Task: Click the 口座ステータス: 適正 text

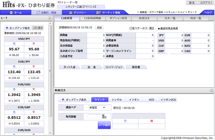Action: [142, 28]
